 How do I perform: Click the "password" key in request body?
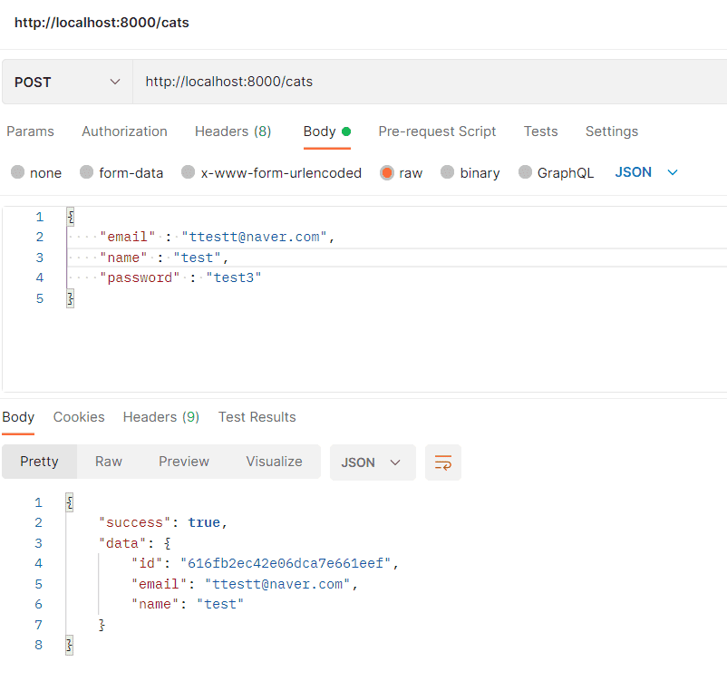point(140,277)
